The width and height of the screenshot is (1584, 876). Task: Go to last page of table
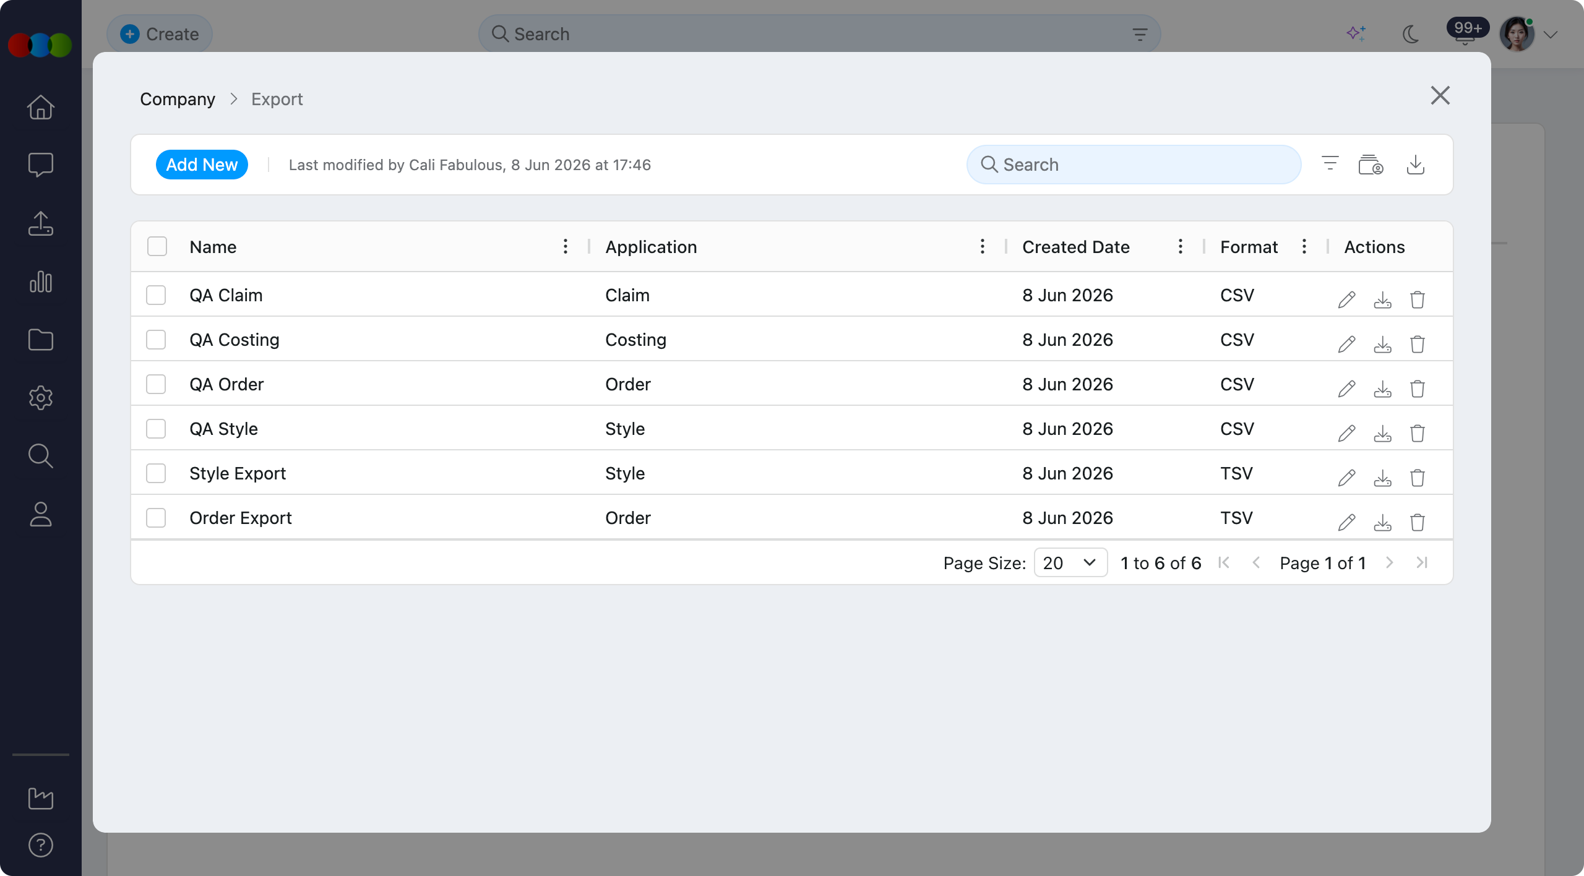click(x=1422, y=562)
